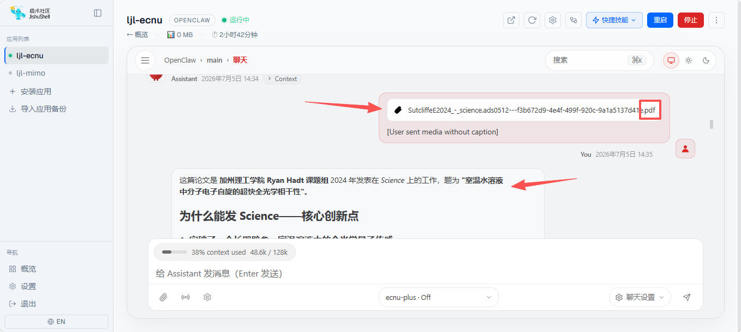741x332 pixels.
Task: Select system display theme mode
Action: click(x=671, y=60)
